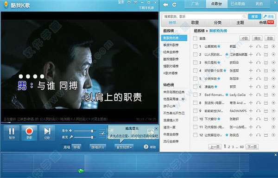Check the checkbox for song 12
This screenshot has width=278, height=178.
pos(195,135)
